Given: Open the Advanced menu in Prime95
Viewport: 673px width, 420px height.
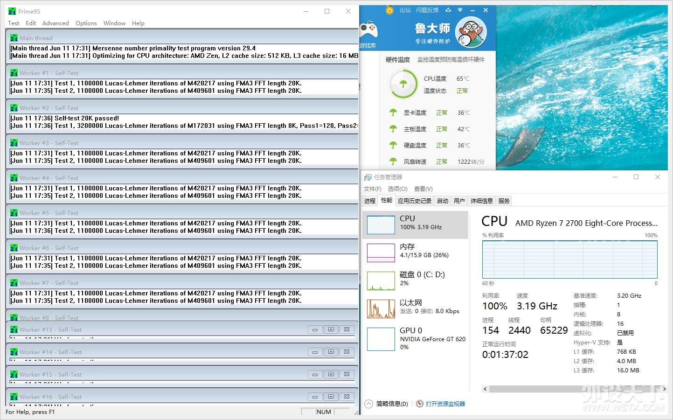Looking at the screenshot, I should tap(56, 23).
